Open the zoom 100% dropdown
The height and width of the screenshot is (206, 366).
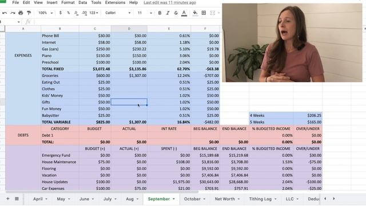coord(46,13)
